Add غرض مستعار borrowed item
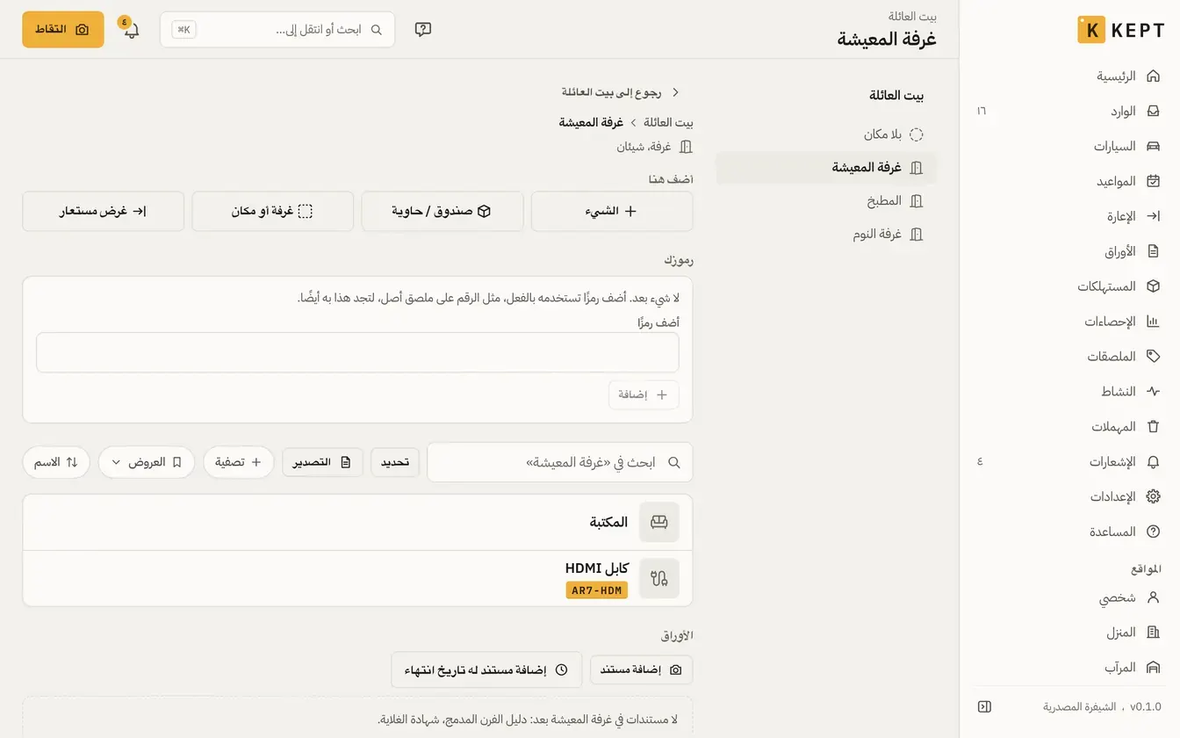1180x738 pixels. 104,212
